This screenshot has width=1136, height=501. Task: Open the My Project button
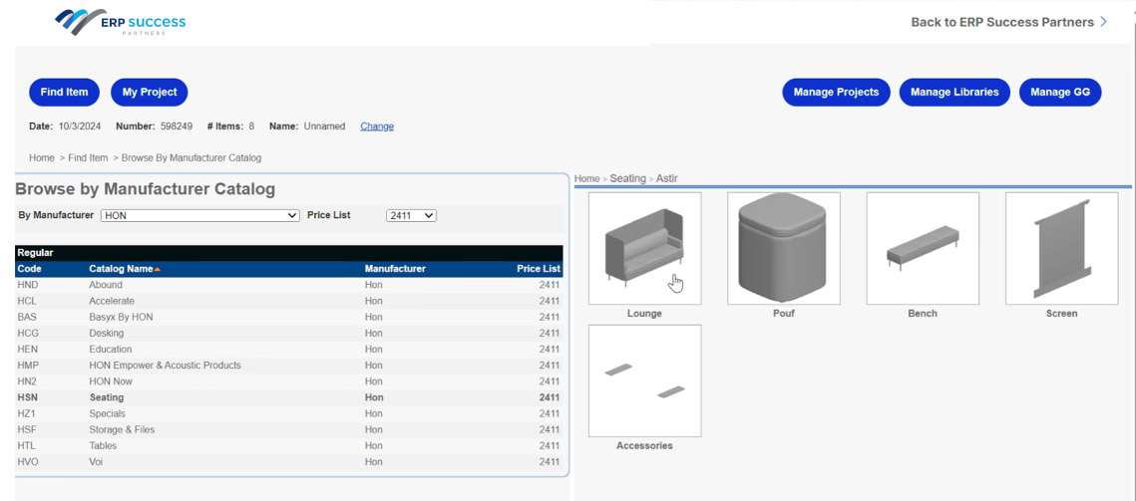pos(150,92)
